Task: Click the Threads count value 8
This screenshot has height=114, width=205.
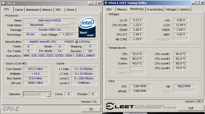Action: [93, 94]
